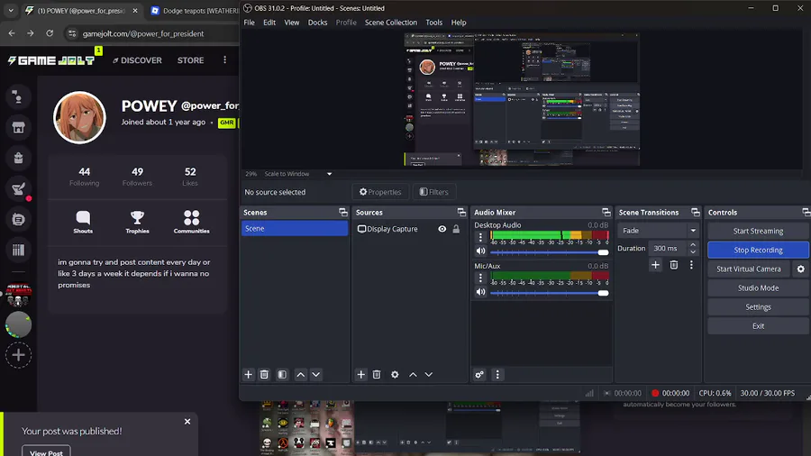Open OBS Docks menu
Screen dimensions: 811x456
(317, 23)
